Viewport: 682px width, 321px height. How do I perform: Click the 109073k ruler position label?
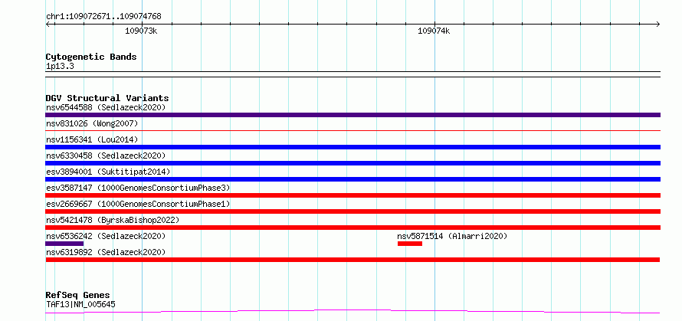click(141, 31)
